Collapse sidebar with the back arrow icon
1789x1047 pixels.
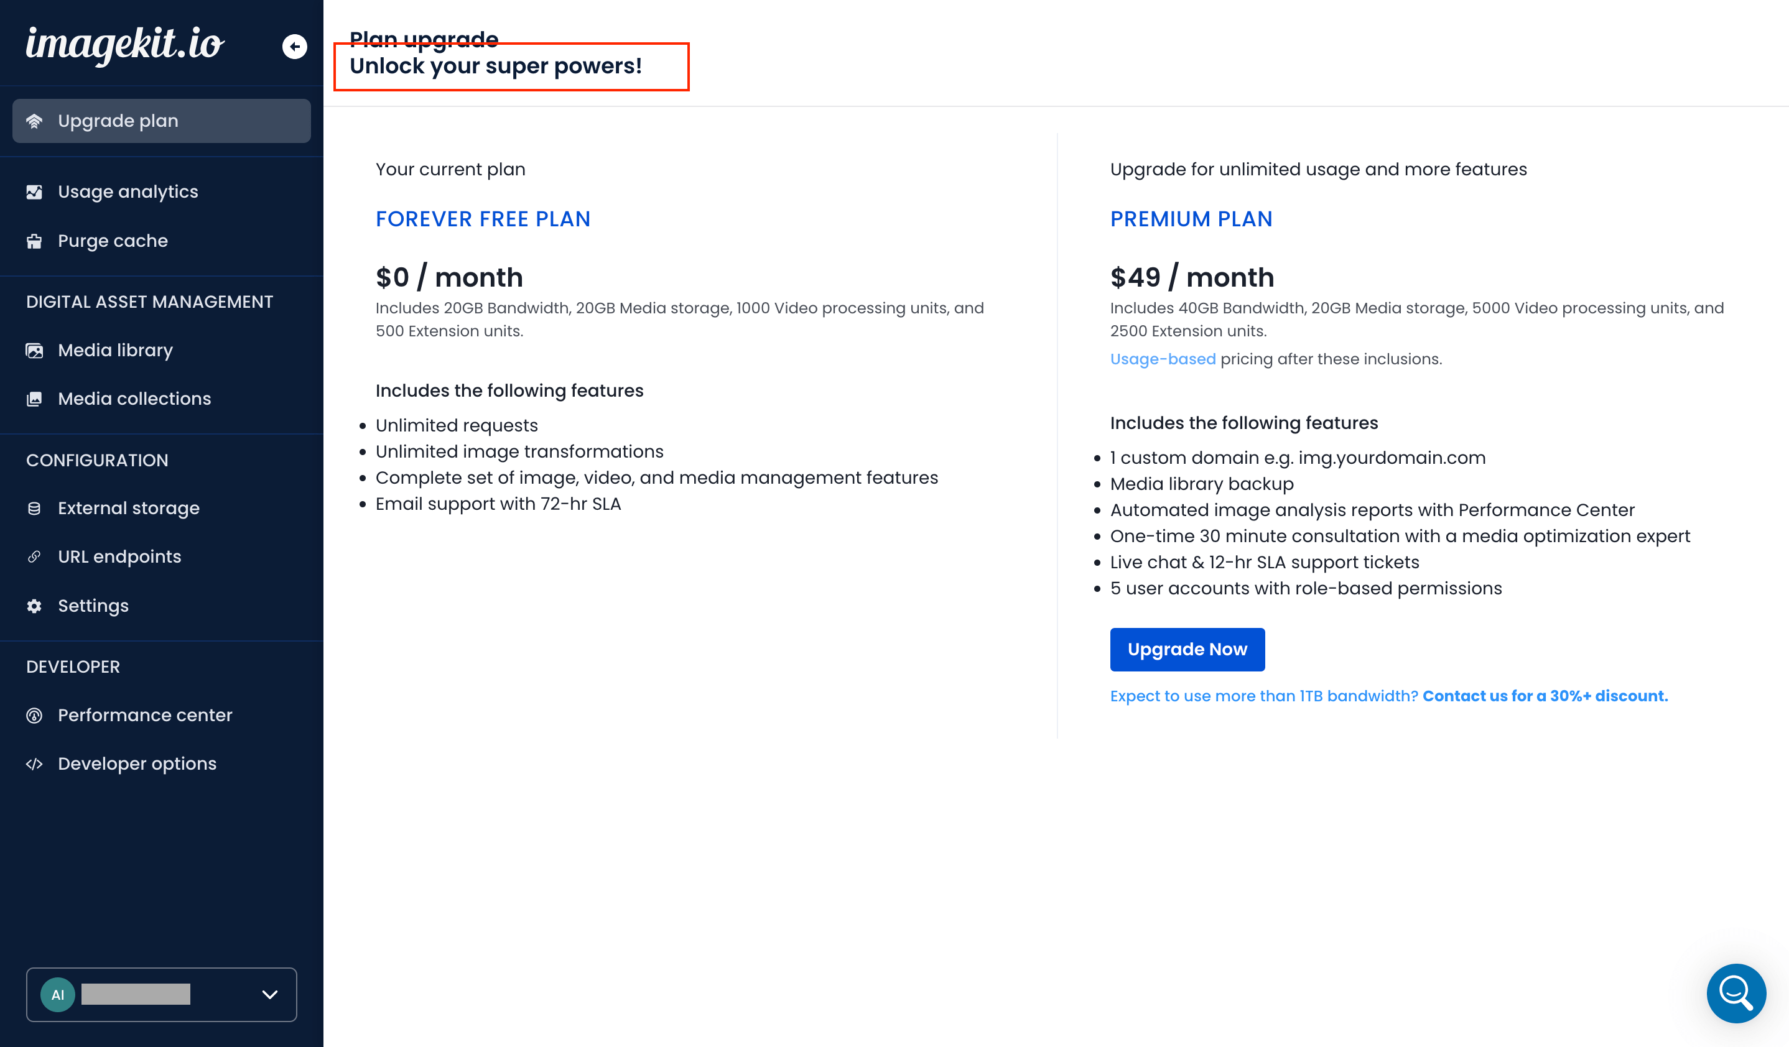tap(295, 47)
